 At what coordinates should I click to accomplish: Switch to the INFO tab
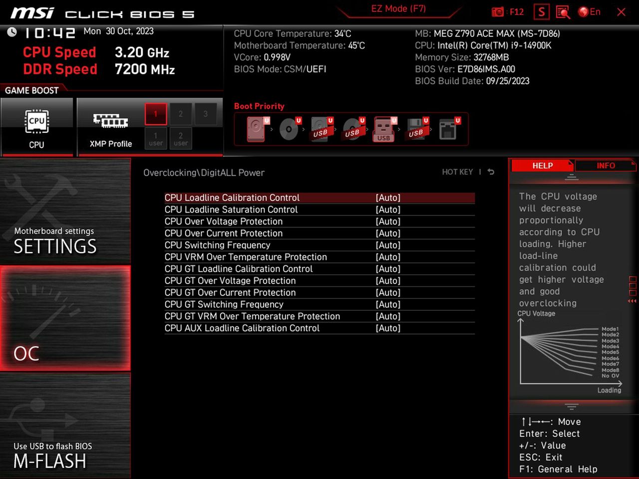coord(606,166)
